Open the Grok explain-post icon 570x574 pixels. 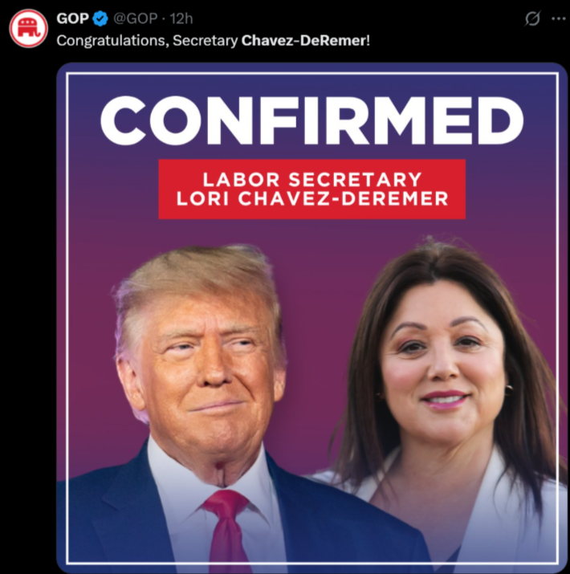pos(532,18)
